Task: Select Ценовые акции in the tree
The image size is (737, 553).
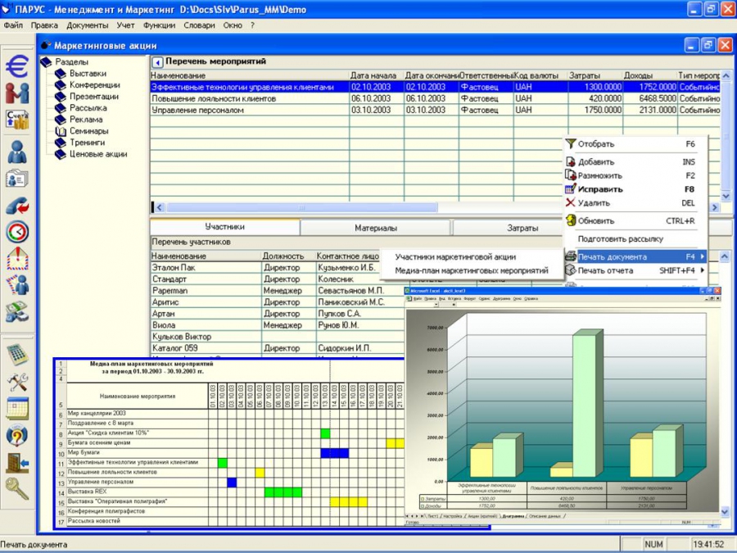Action: (98, 154)
